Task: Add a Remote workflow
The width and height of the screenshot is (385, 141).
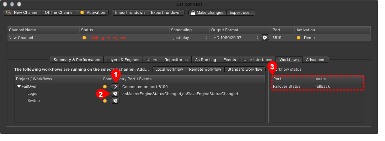Action: [x=205, y=69]
